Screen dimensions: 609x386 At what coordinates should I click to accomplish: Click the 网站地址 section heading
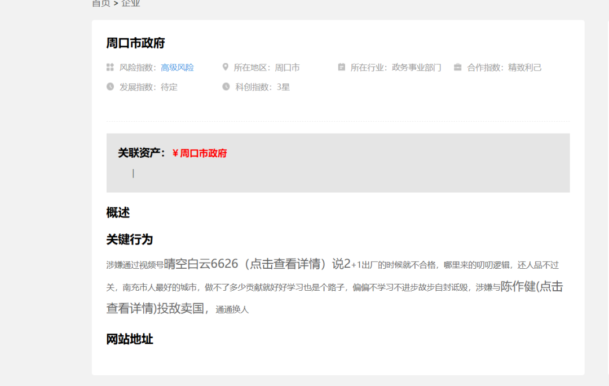[130, 339]
